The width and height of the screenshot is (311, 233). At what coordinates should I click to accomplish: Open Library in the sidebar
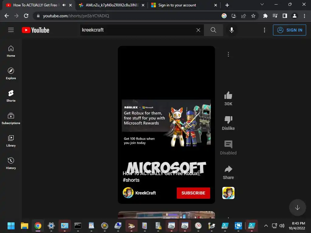click(x=11, y=141)
